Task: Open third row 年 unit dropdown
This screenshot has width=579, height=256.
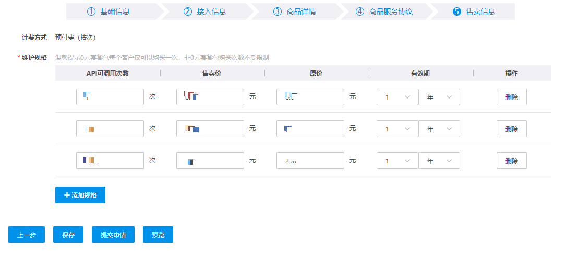Action: pos(439,161)
